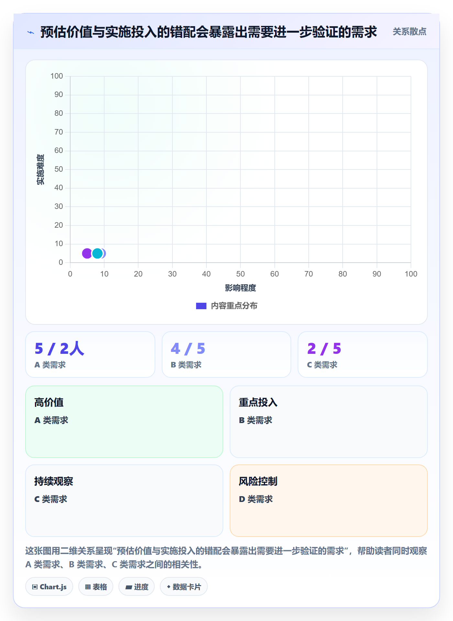
Task: Click the purple scatter data point
Action: [x=87, y=253]
